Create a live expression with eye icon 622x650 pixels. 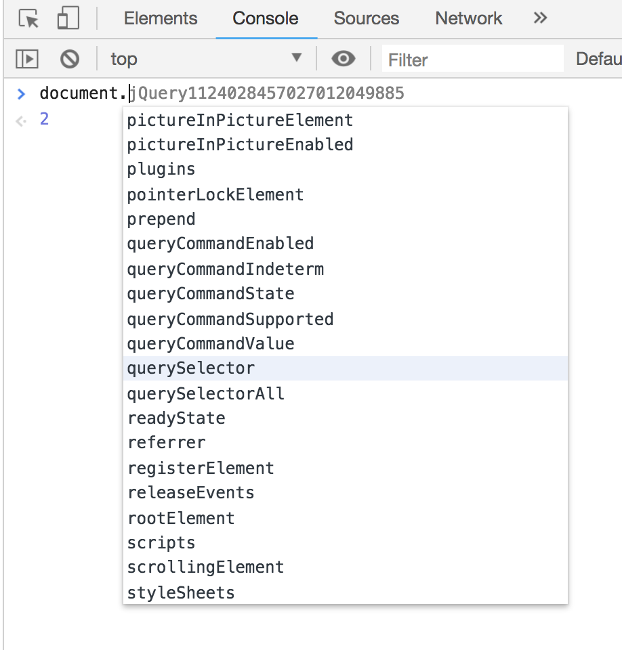point(343,59)
